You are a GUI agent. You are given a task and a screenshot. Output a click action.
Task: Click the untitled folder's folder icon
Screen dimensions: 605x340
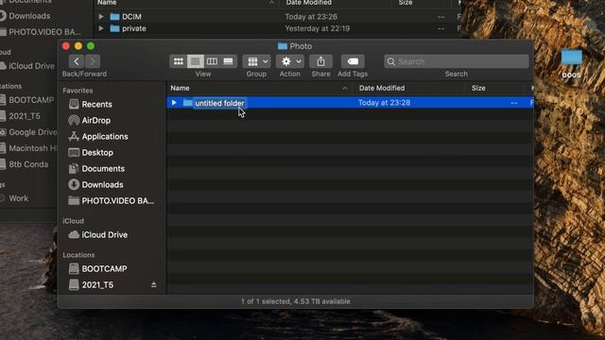click(x=187, y=103)
